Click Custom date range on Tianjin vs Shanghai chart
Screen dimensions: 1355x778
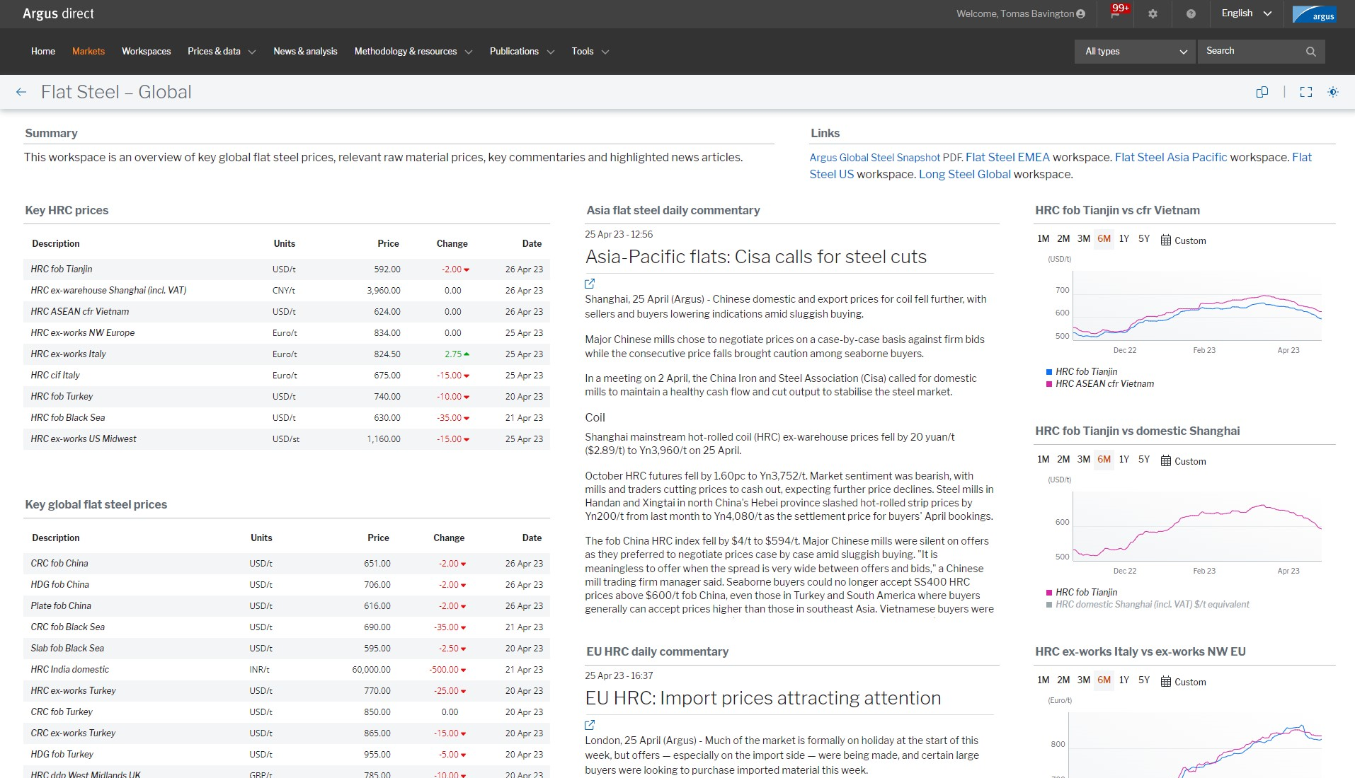coord(1183,461)
